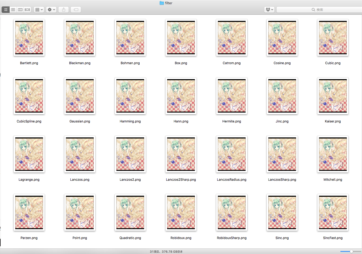This screenshot has height=254, width=362.
Task: Select the Blackman.png thumbnail
Action: tap(80, 37)
